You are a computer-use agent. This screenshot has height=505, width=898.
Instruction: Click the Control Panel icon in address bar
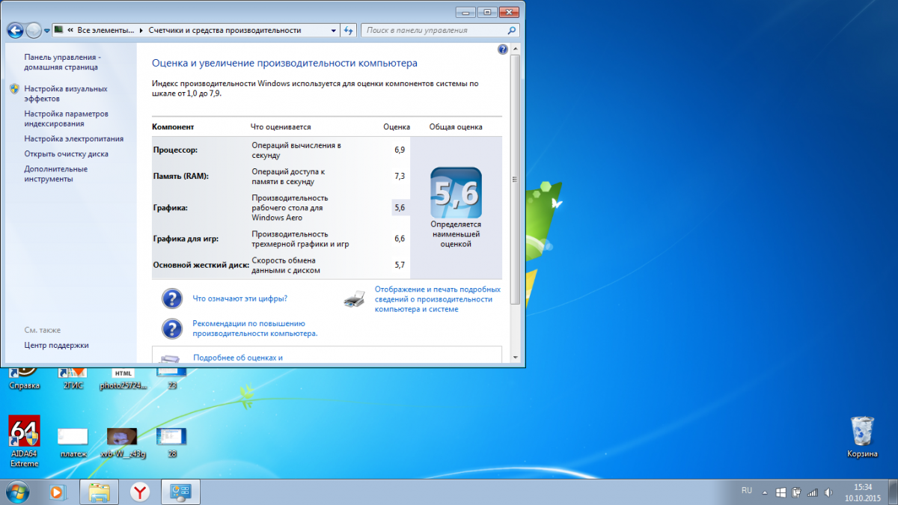pyautogui.click(x=59, y=31)
